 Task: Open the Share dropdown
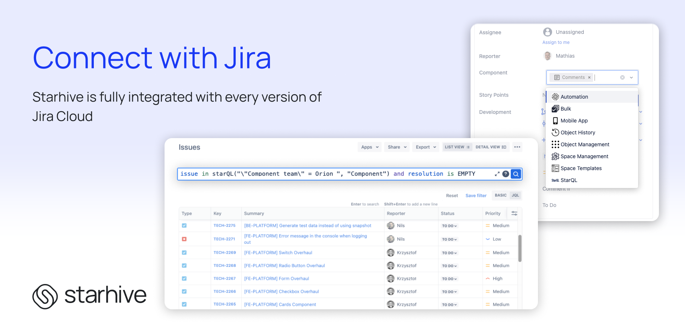pos(397,147)
